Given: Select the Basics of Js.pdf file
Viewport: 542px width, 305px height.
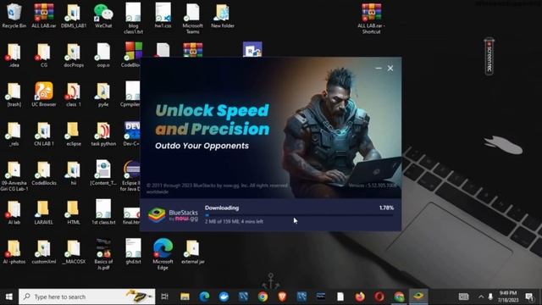Looking at the screenshot, I should pos(103,254).
